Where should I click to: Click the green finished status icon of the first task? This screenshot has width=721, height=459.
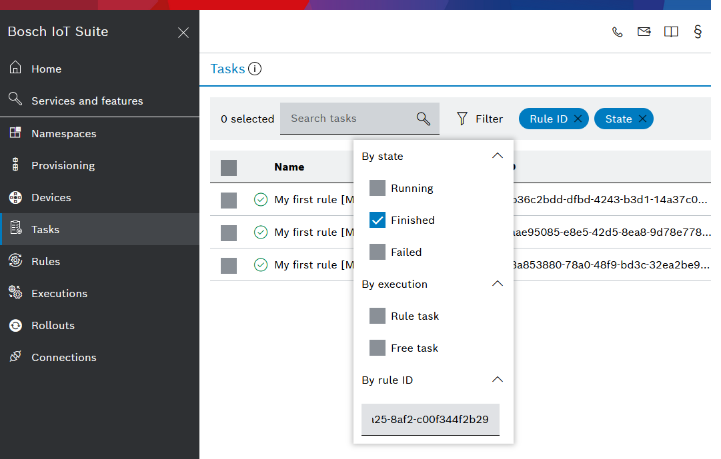pos(261,199)
